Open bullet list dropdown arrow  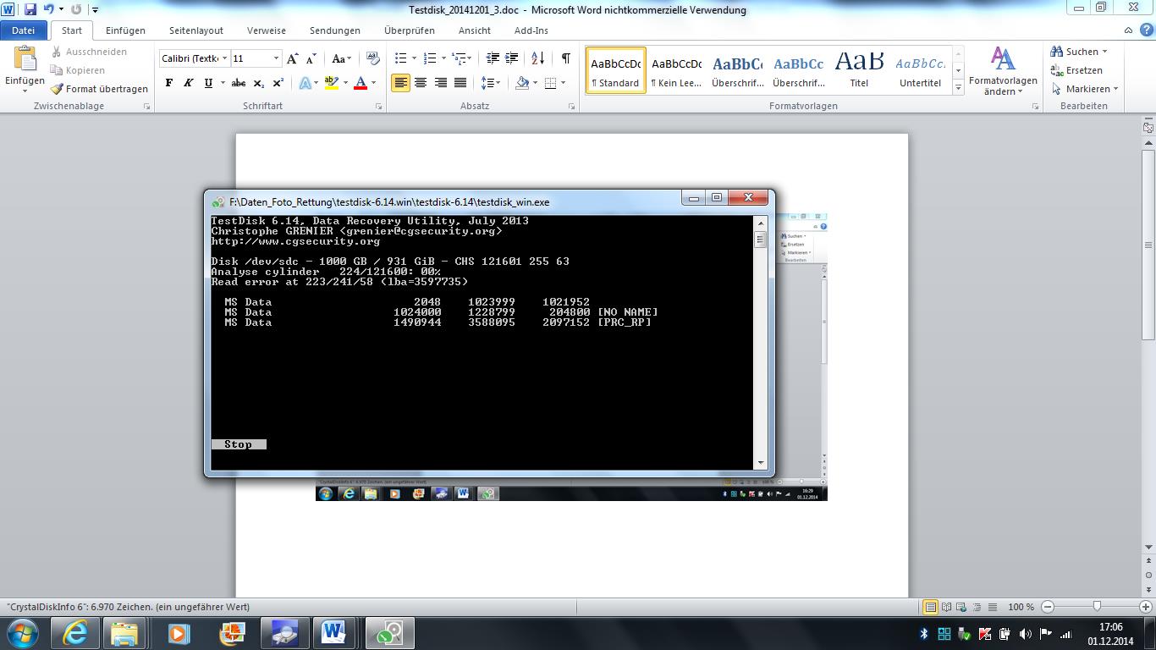(413, 58)
